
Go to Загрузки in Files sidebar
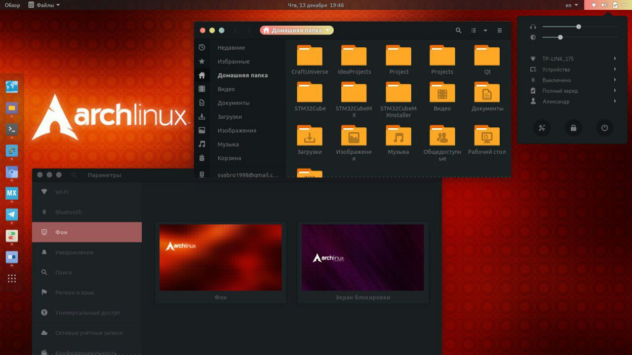click(x=240, y=117)
